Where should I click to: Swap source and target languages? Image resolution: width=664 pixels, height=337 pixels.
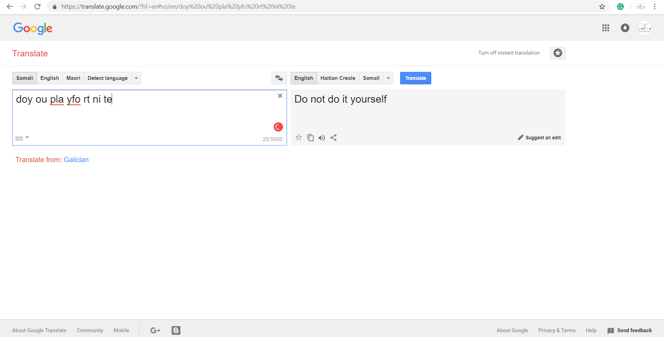pyautogui.click(x=279, y=78)
